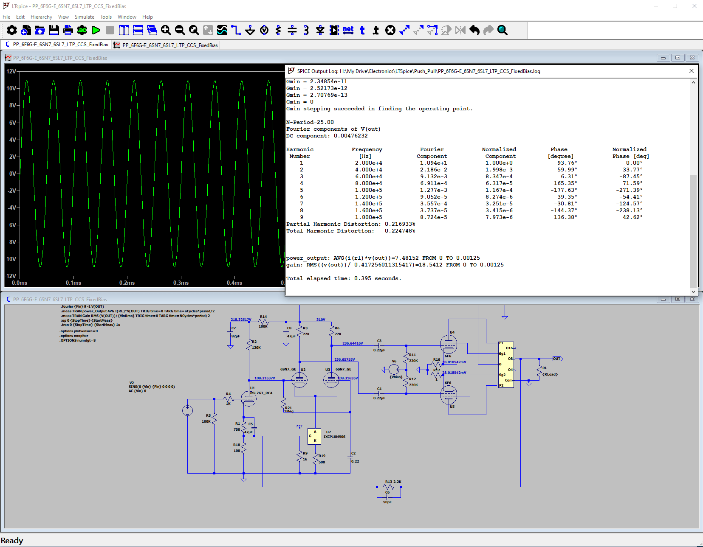Switch to the waveform document tab
703x547 pixels.
[x=166, y=45]
